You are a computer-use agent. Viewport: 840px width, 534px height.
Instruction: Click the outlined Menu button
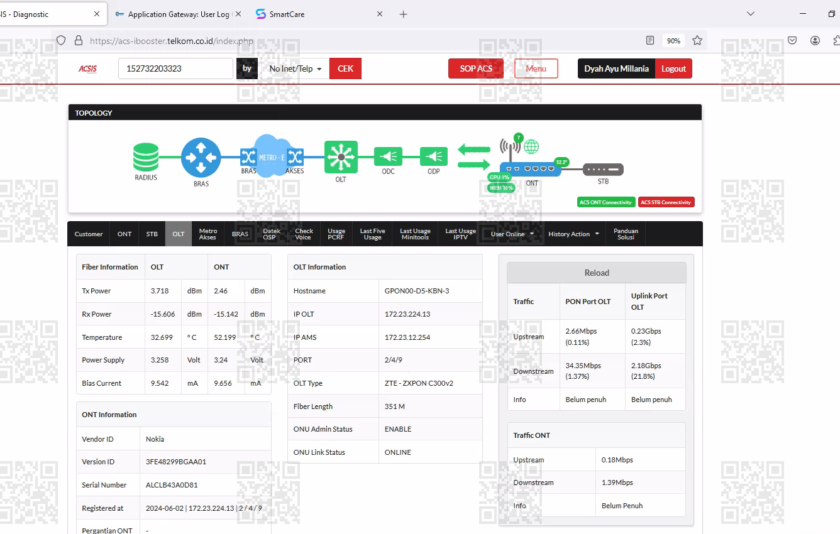536,68
